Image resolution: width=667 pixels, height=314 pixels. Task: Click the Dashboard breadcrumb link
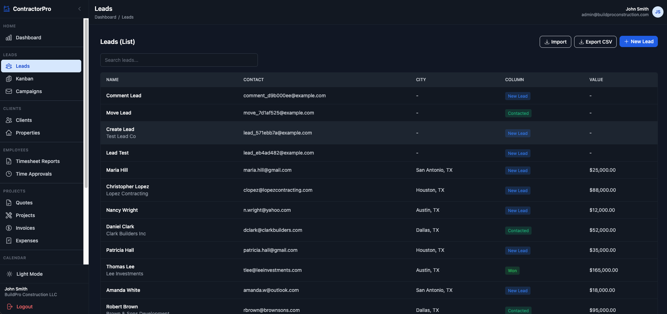click(105, 17)
